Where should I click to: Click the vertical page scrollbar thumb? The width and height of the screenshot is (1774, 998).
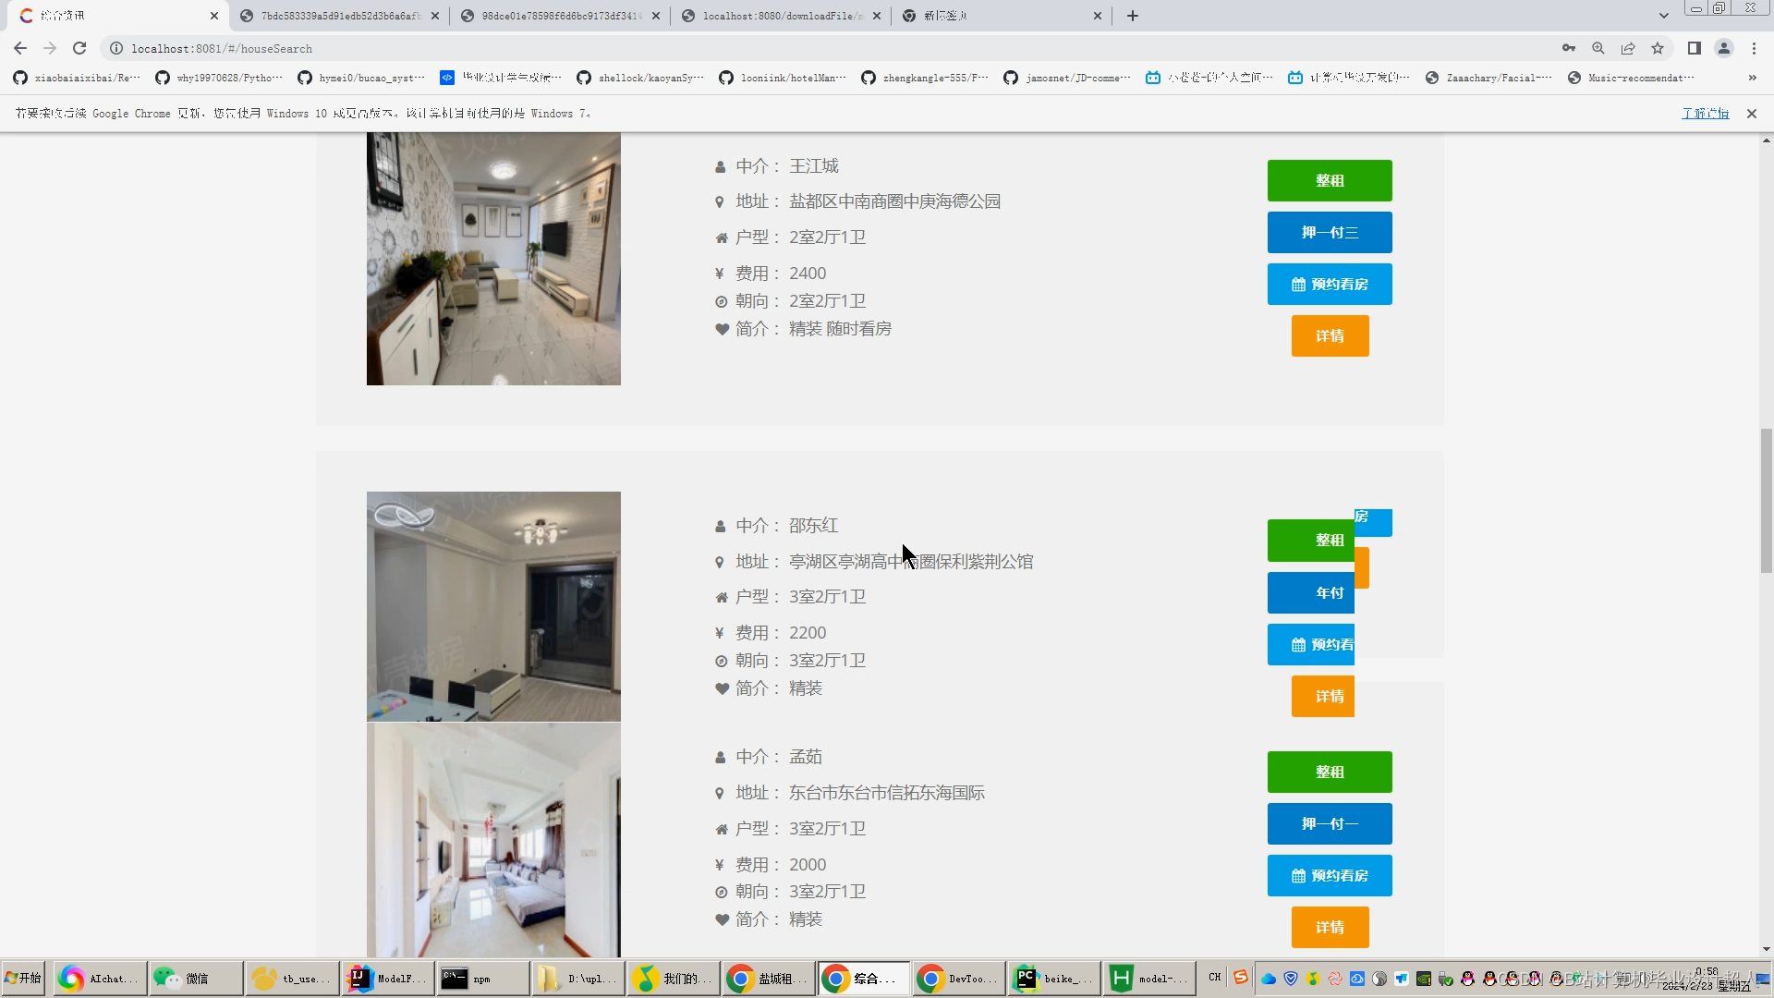click(x=1766, y=501)
